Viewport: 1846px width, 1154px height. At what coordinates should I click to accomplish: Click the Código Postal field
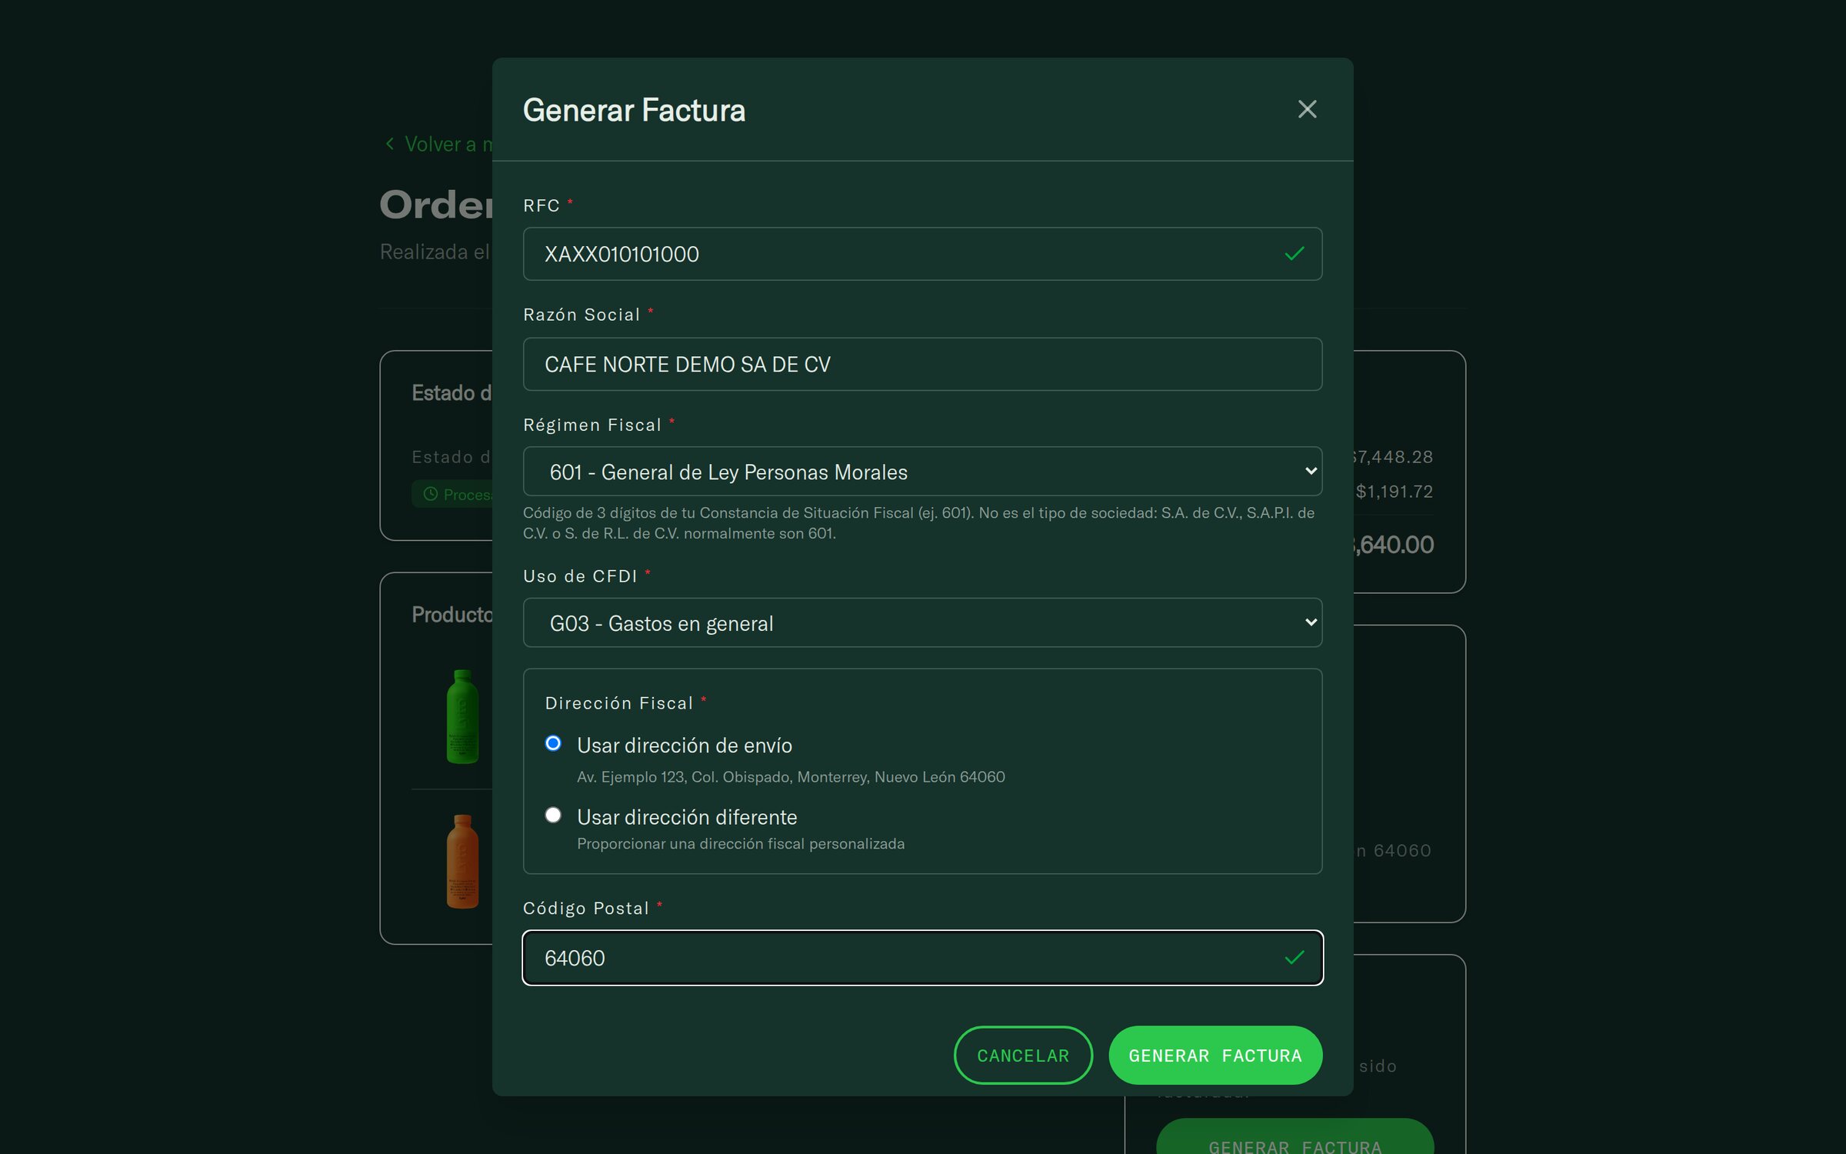click(922, 958)
